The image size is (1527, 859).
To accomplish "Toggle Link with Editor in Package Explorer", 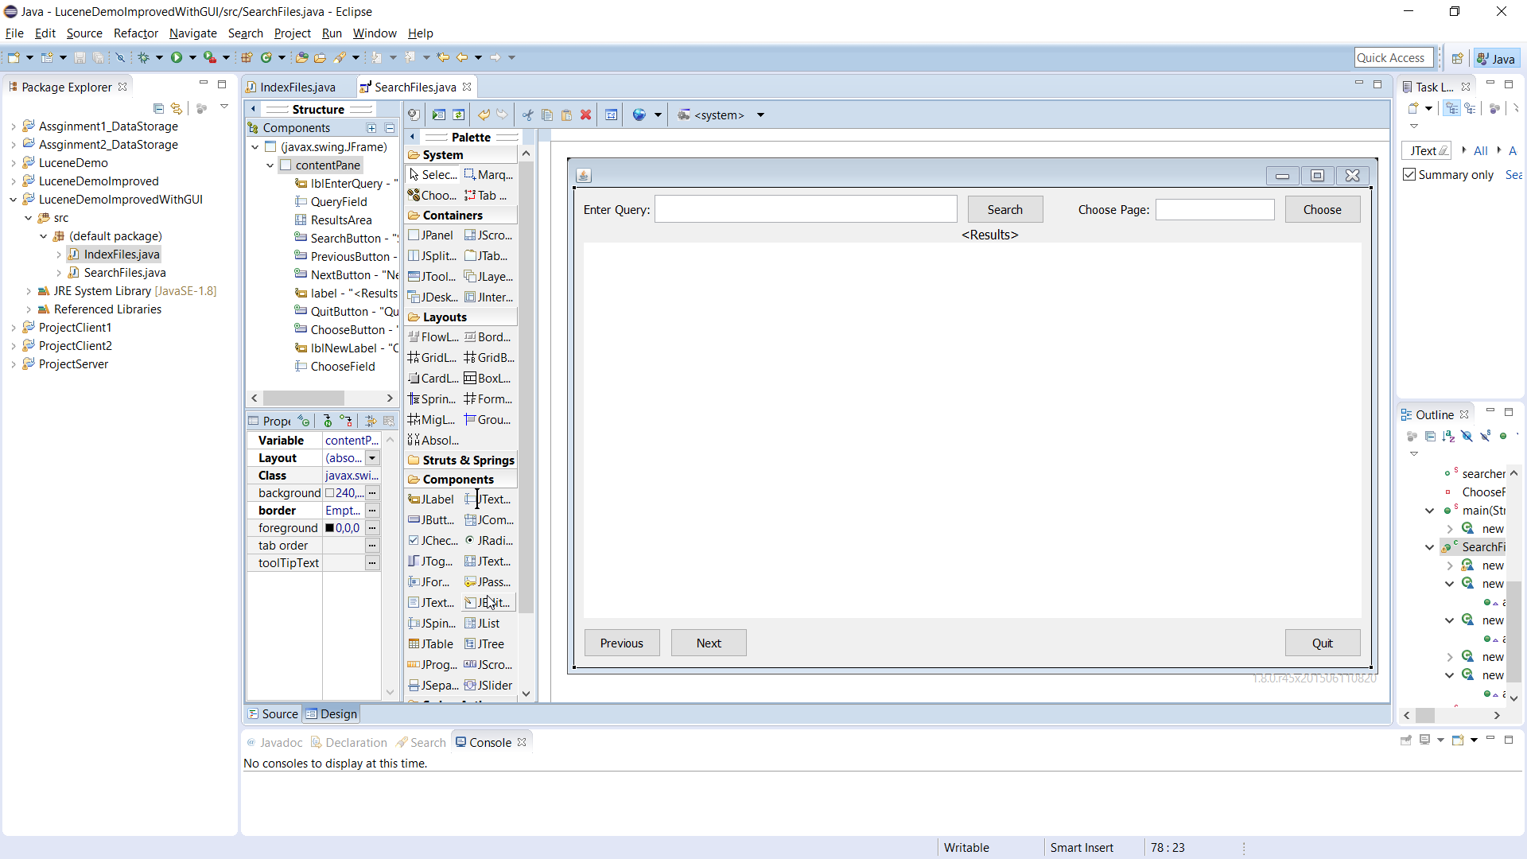I will [176, 109].
